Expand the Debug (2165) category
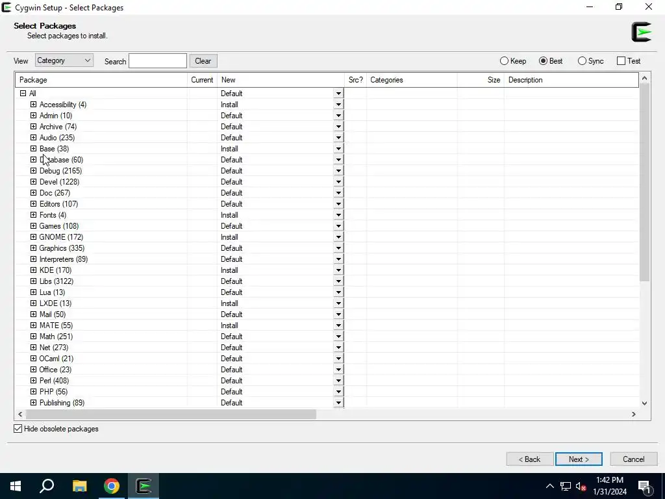665x499 pixels. pyautogui.click(x=34, y=171)
